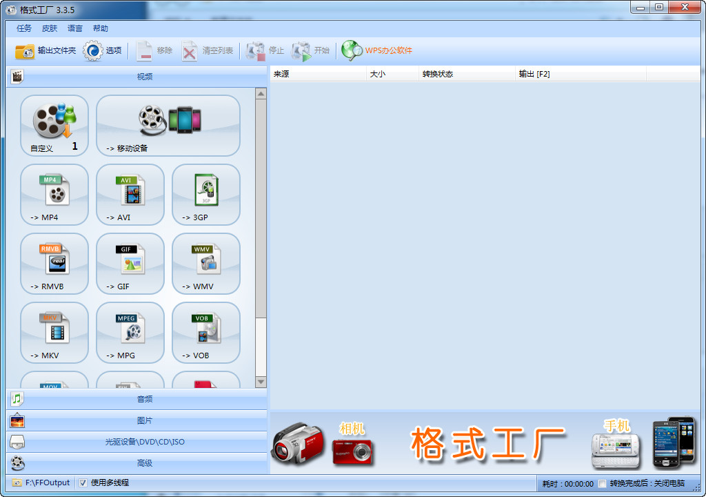This screenshot has height=497, width=706.
Task: Select the 3GP conversion icon
Action: pos(205,195)
